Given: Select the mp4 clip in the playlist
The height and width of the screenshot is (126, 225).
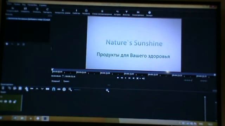Looking at the screenshot, I should (28, 19).
